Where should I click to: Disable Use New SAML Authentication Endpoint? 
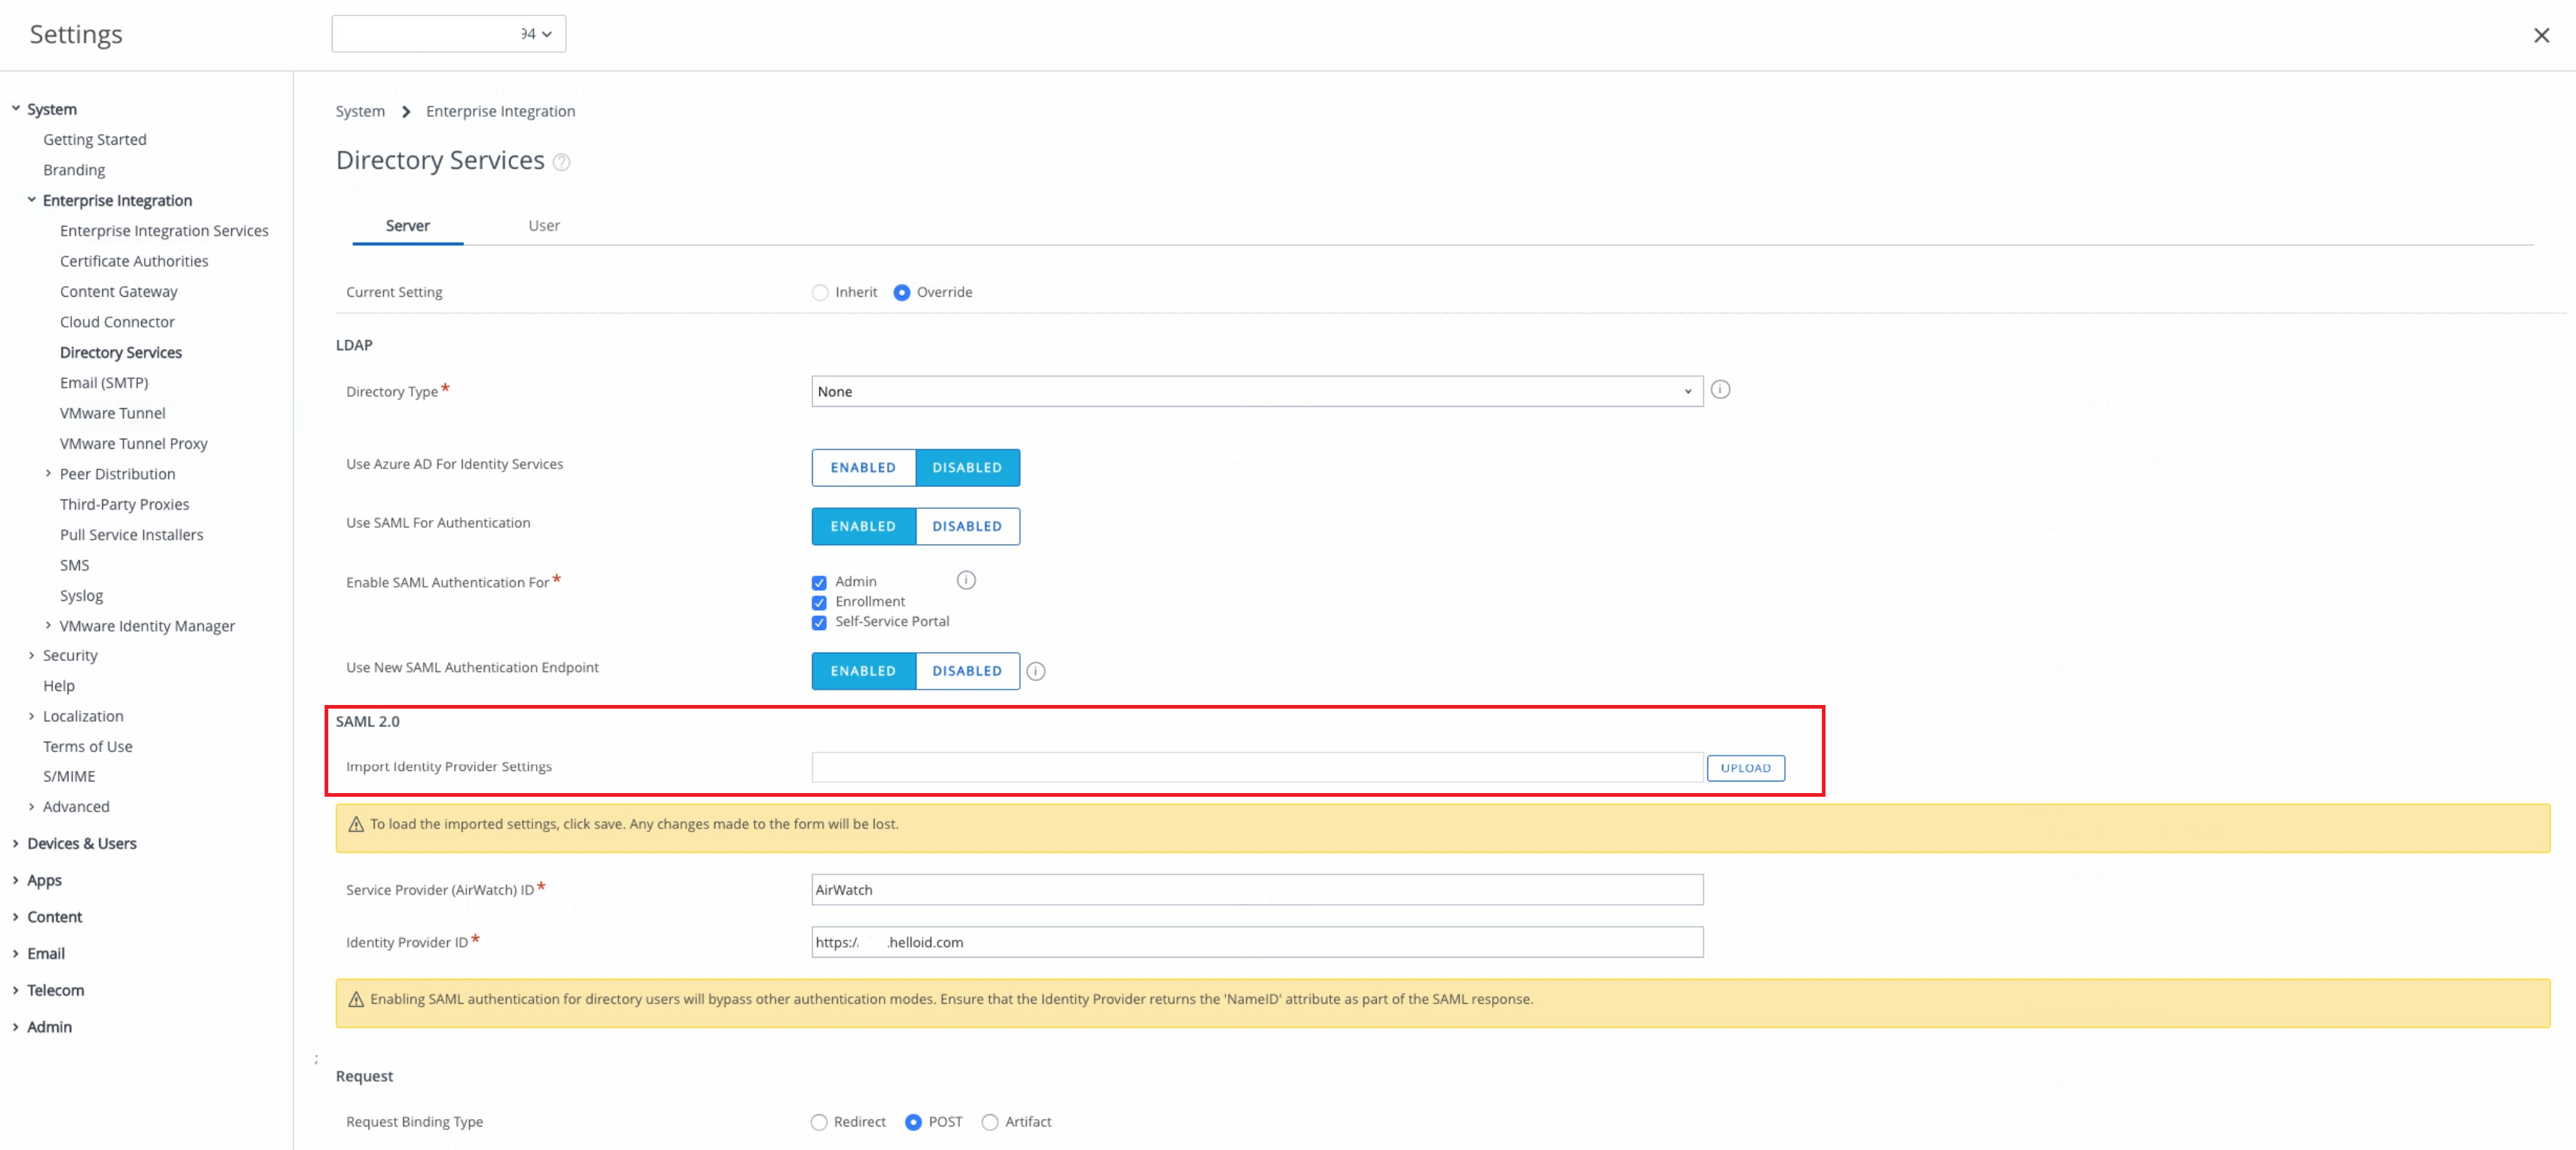click(x=967, y=672)
